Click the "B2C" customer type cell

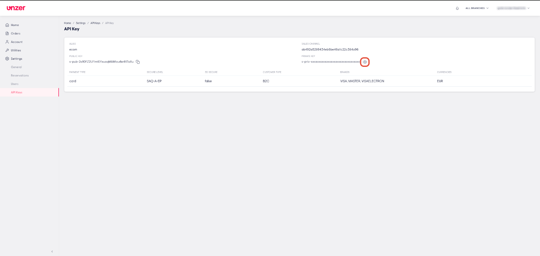pos(266,81)
